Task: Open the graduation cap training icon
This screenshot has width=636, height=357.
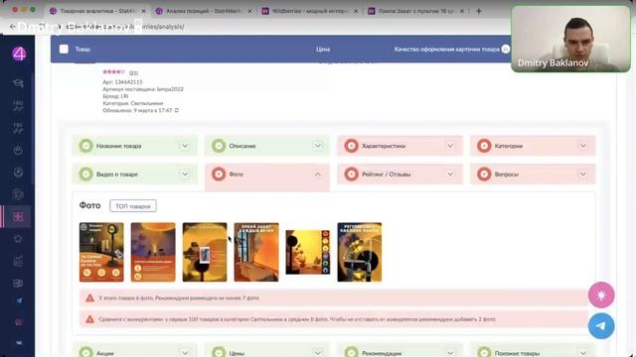Action: [x=18, y=83]
